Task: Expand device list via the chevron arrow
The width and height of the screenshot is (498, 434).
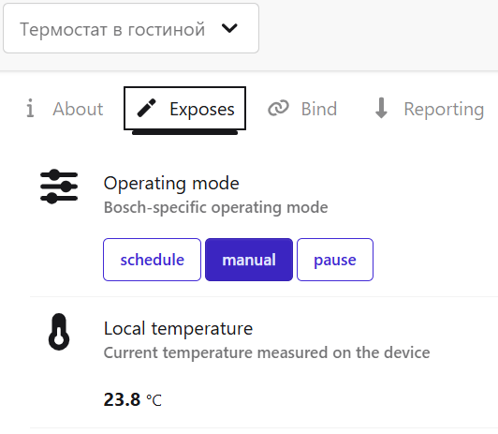Action: pos(229,28)
